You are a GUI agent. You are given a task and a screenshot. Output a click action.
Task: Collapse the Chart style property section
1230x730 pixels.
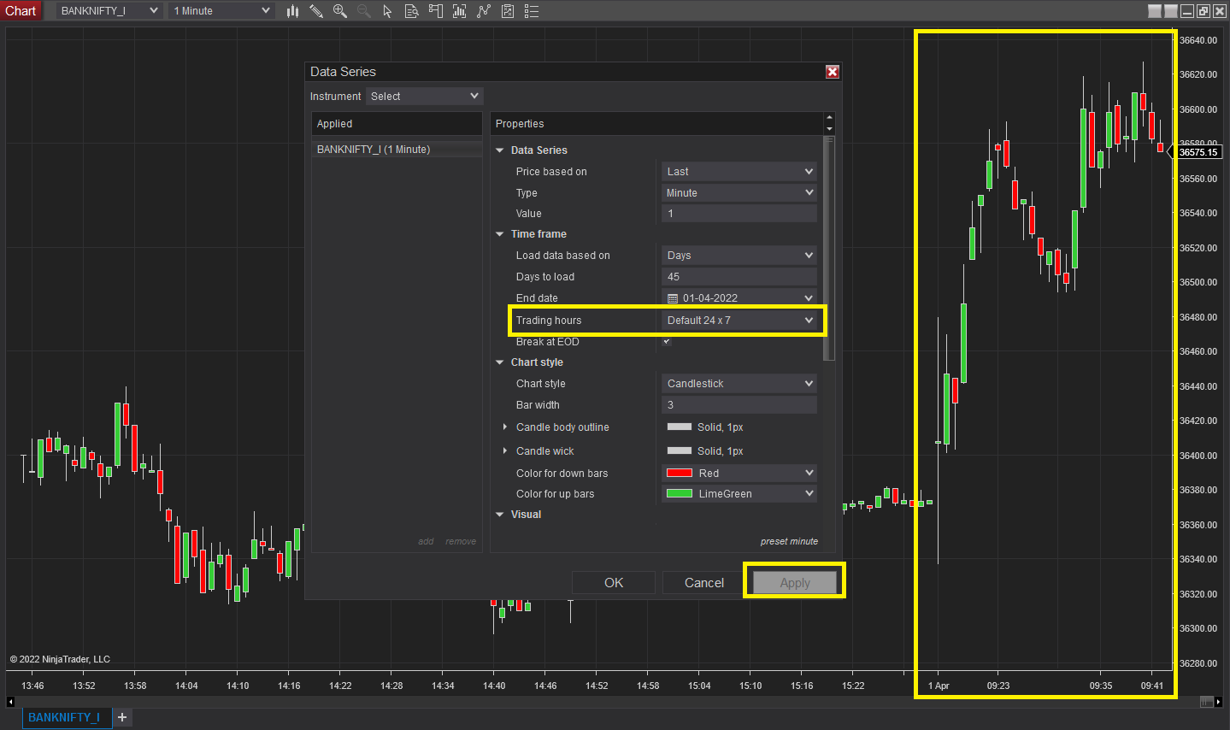[x=500, y=362]
